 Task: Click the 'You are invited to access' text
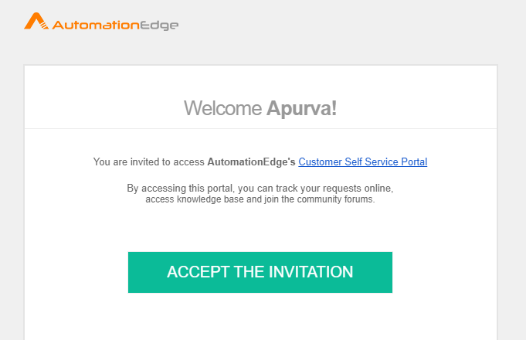148,161
